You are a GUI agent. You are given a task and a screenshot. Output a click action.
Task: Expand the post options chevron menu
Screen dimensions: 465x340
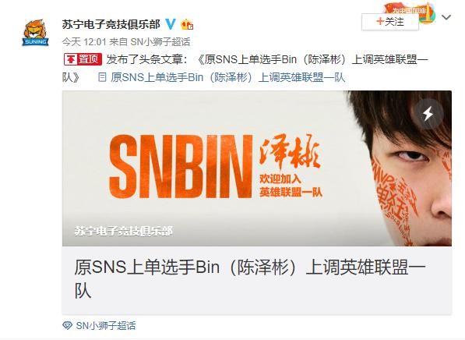446,17
